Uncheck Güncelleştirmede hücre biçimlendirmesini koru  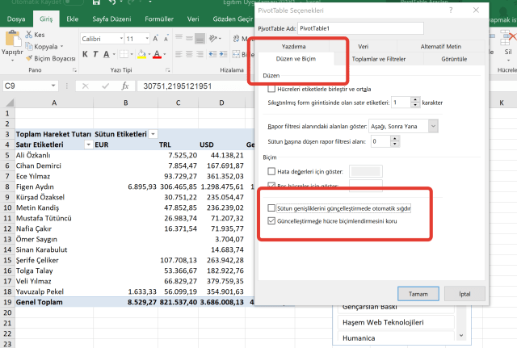(271, 220)
